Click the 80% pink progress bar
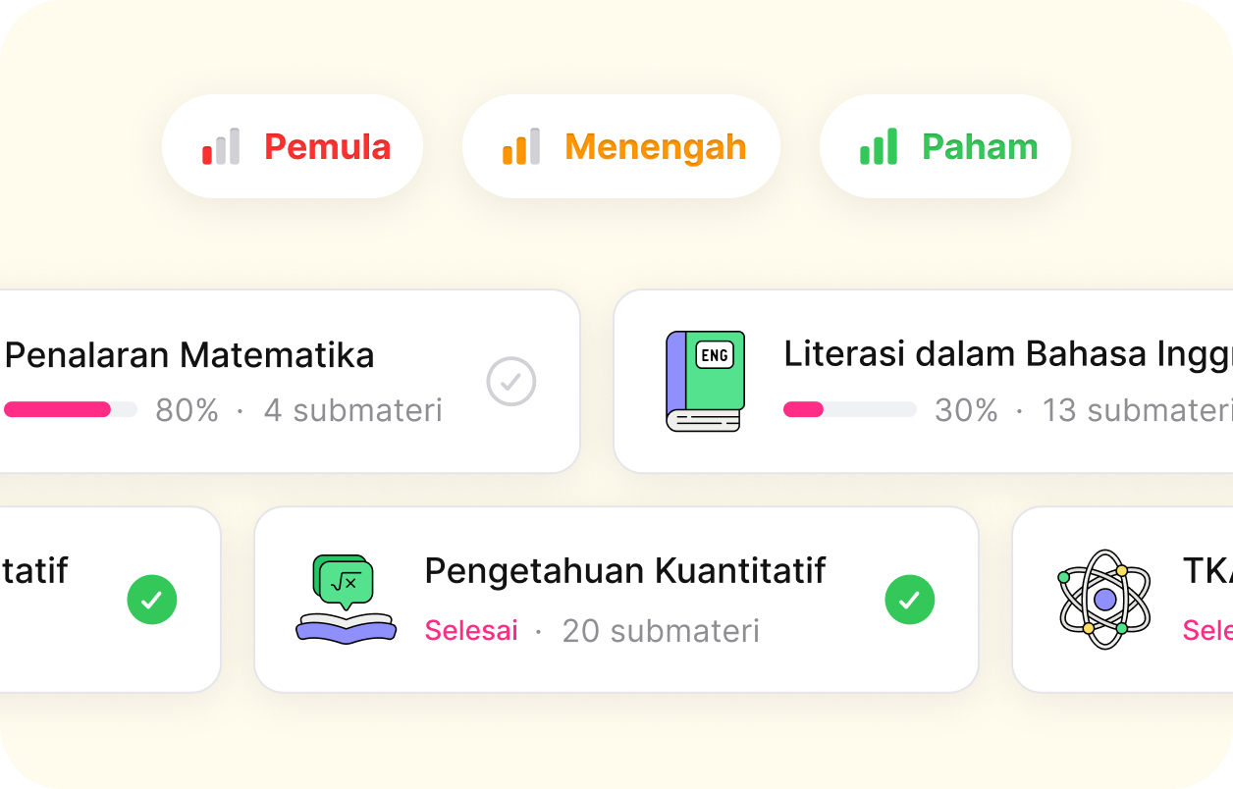 [71, 410]
